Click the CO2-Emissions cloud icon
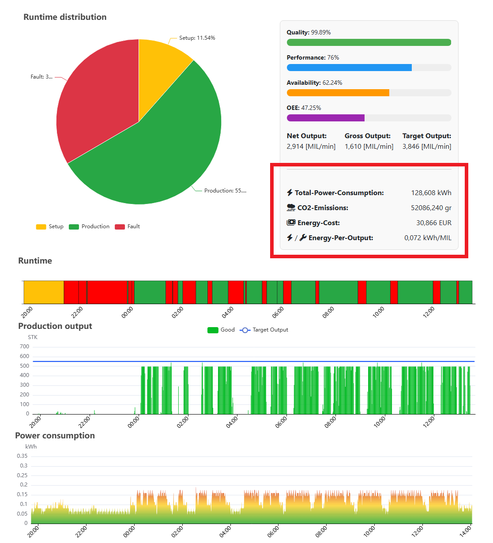The height and width of the screenshot is (543, 493). pos(291,208)
